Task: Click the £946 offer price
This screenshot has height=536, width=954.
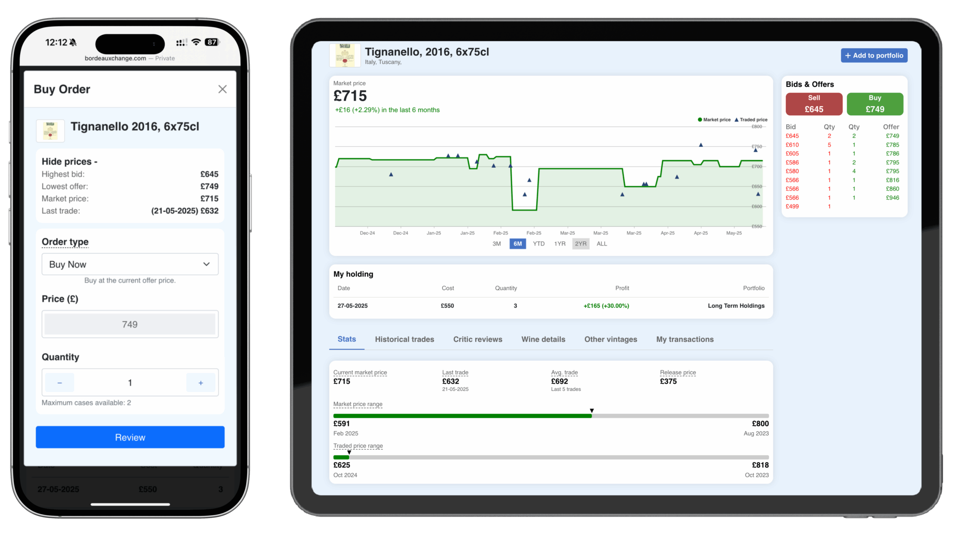Action: (892, 198)
